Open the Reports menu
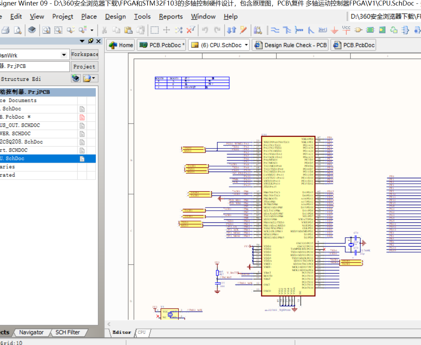421x345 pixels. pos(171,16)
